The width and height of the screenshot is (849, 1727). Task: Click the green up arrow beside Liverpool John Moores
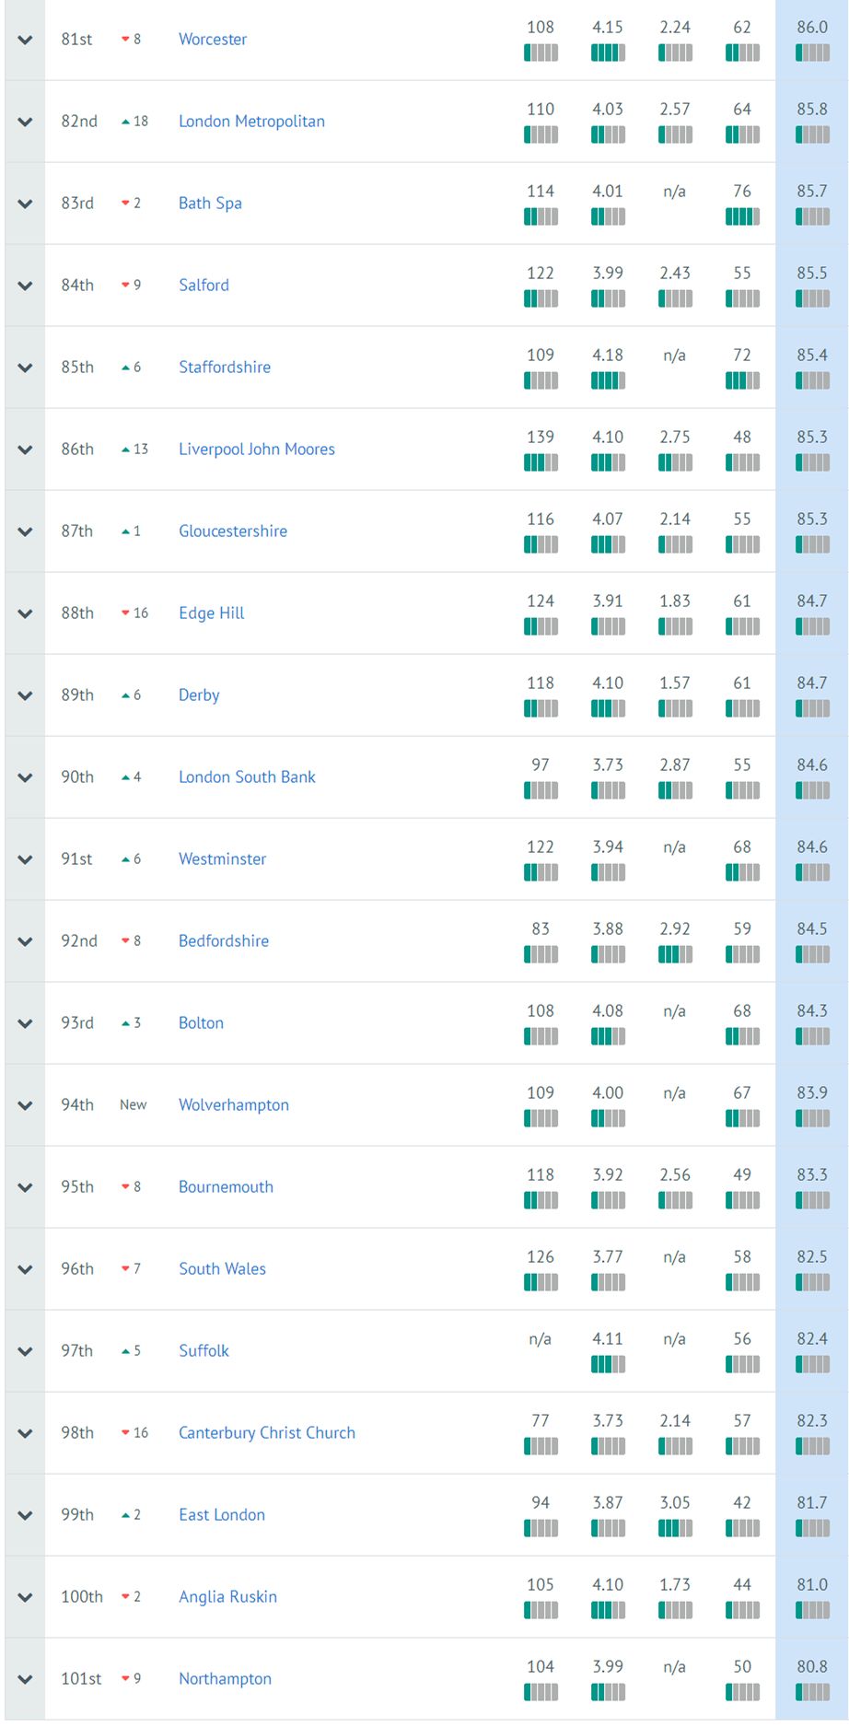click(x=125, y=449)
